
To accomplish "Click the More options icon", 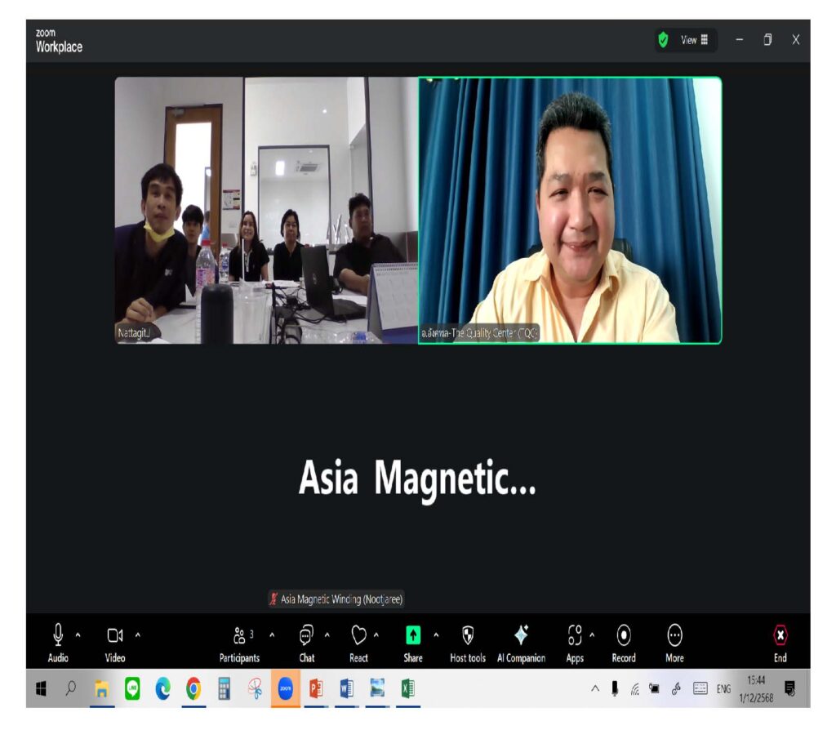I will (674, 641).
